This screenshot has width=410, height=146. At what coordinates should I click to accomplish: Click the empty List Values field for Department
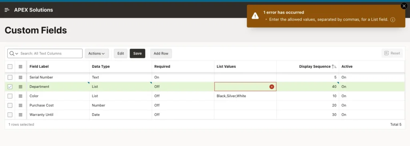[x=245, y=87]
